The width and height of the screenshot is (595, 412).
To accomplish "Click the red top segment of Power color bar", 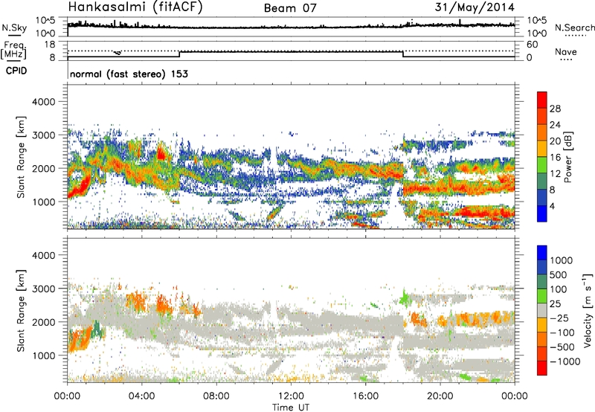I will point(542,100).
